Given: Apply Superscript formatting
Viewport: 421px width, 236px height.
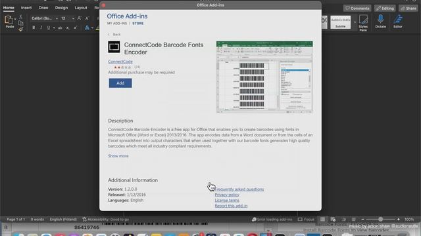Looking at the screenshot, I should click(75, 28).
